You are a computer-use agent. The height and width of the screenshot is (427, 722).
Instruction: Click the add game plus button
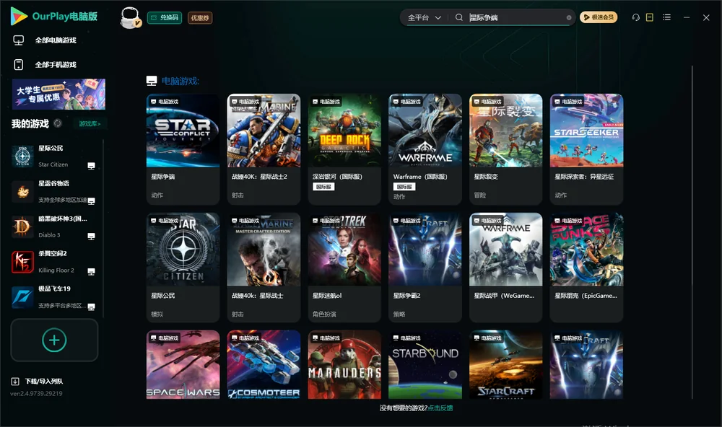click(54, 340)
